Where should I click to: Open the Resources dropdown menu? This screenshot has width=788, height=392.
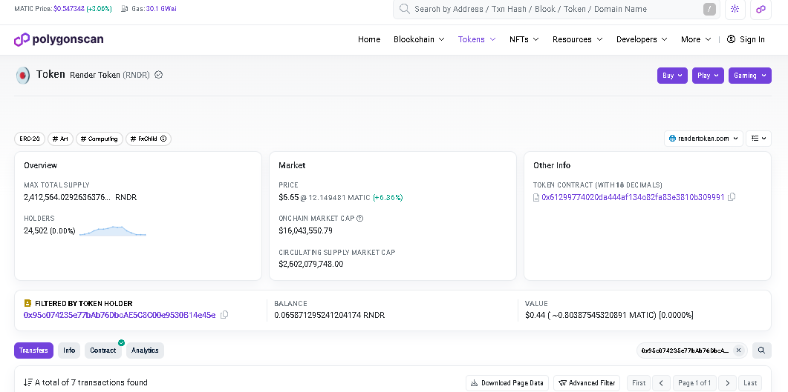click(577, 39)
